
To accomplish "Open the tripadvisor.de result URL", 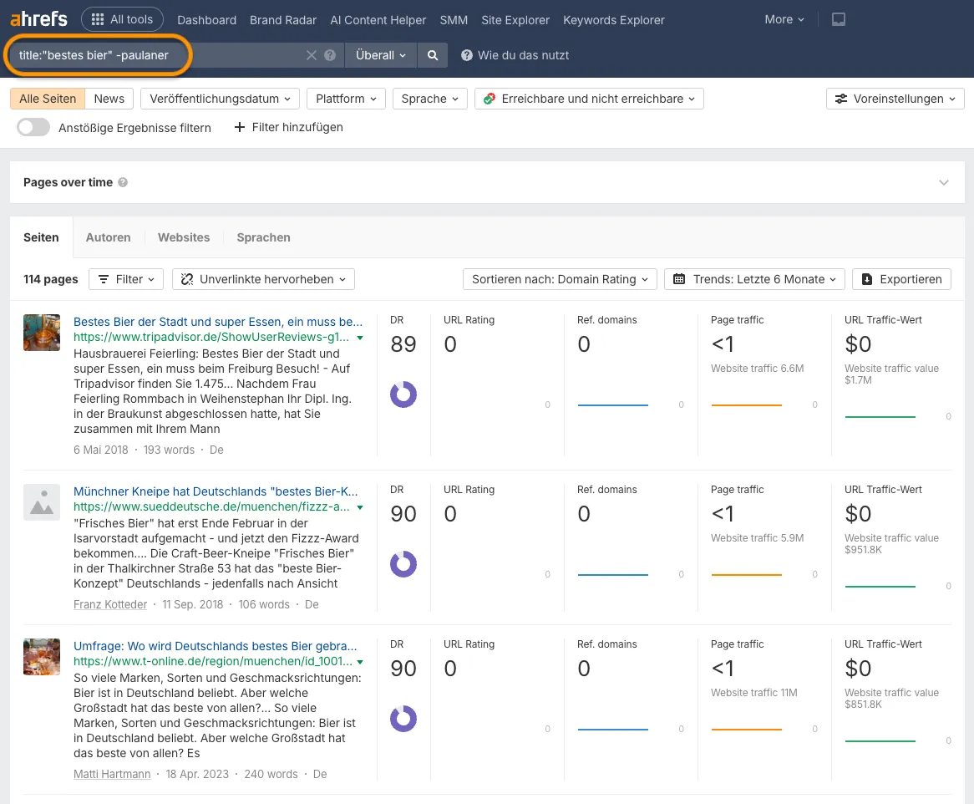I will tap(211, 337).
